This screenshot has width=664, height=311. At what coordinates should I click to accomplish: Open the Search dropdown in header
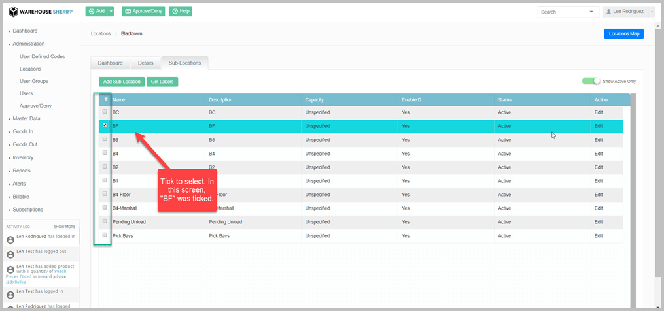point(592,12)
